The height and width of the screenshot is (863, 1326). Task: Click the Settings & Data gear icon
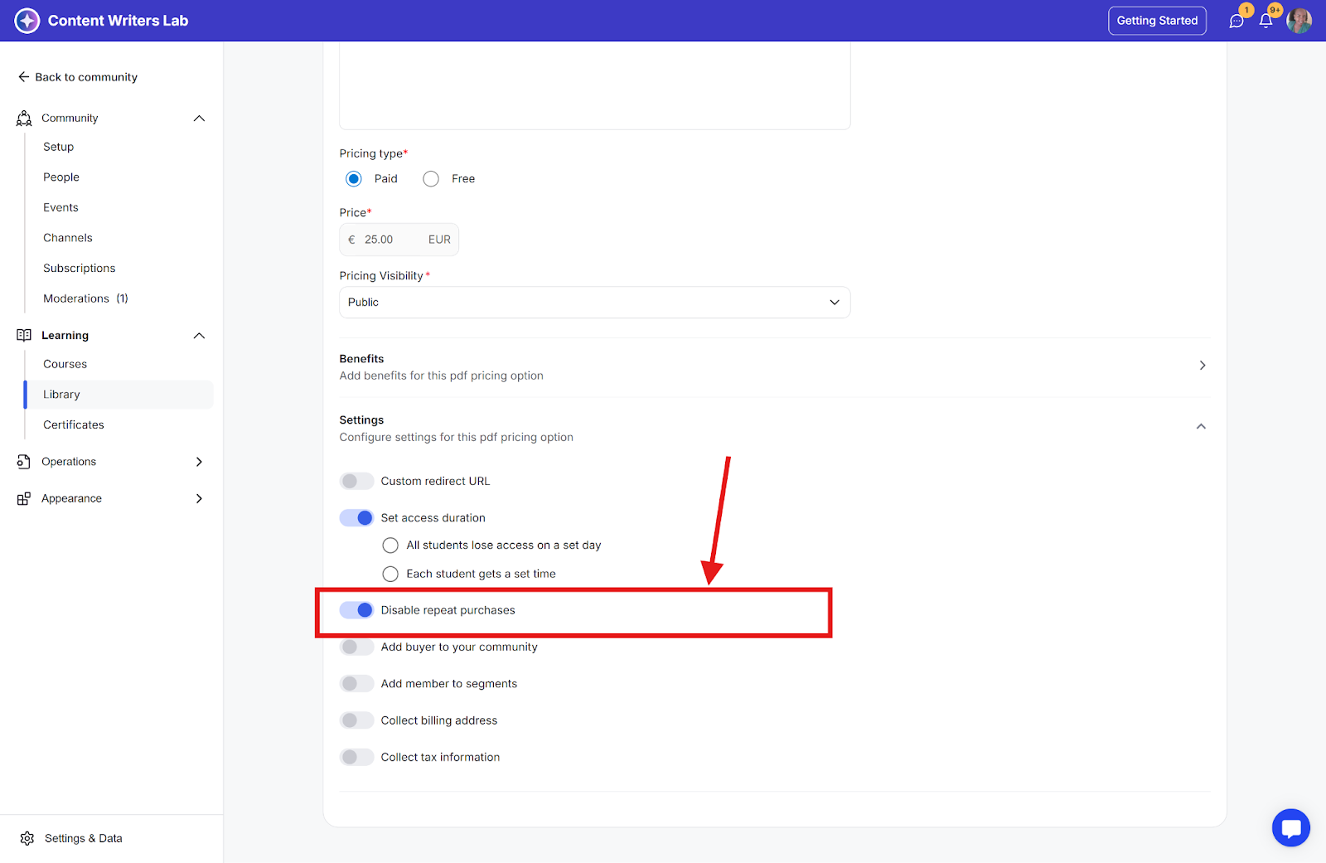click(27, 839)
